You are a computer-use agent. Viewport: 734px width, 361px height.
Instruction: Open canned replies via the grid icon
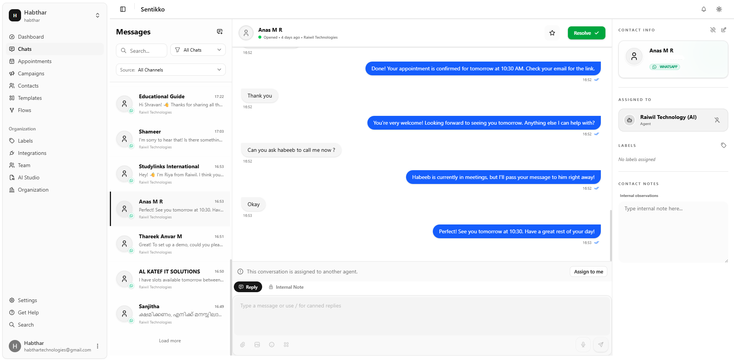286,345
